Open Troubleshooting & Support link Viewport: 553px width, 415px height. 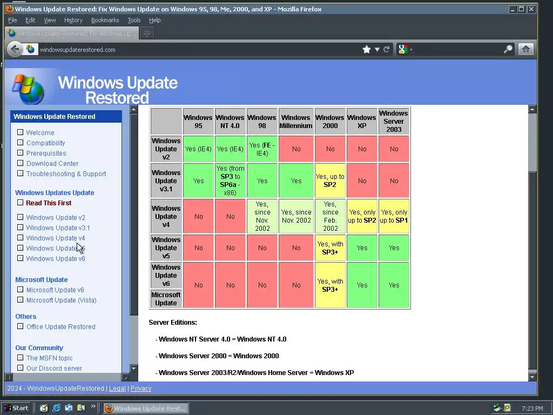point(66,173)
